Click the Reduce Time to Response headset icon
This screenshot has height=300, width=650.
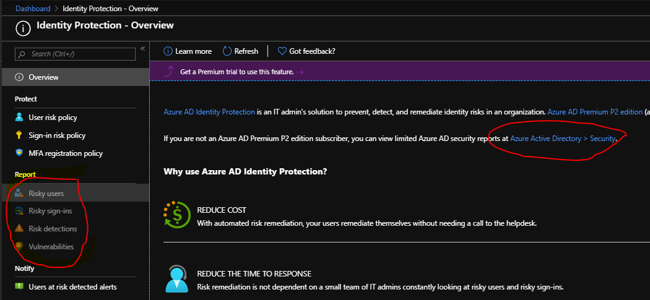click(177, 278)
